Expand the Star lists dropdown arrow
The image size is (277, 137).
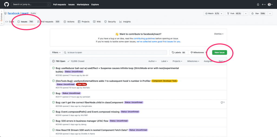point(270,13)
